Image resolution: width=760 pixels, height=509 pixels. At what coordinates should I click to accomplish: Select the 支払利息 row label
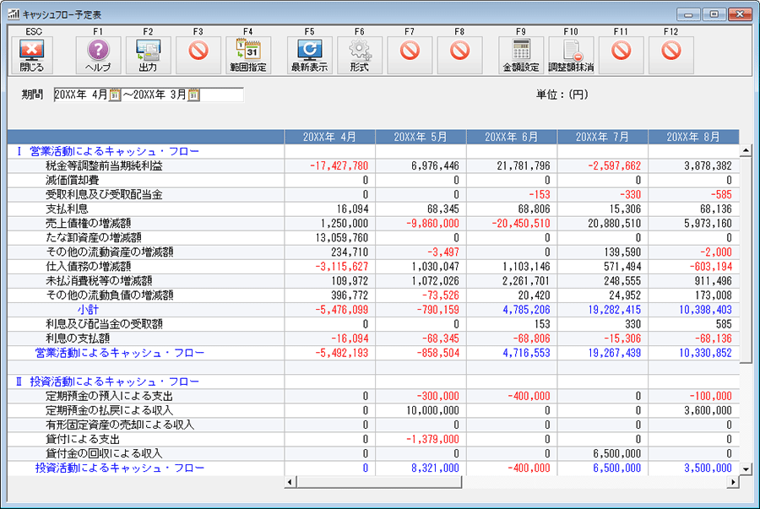67,209
